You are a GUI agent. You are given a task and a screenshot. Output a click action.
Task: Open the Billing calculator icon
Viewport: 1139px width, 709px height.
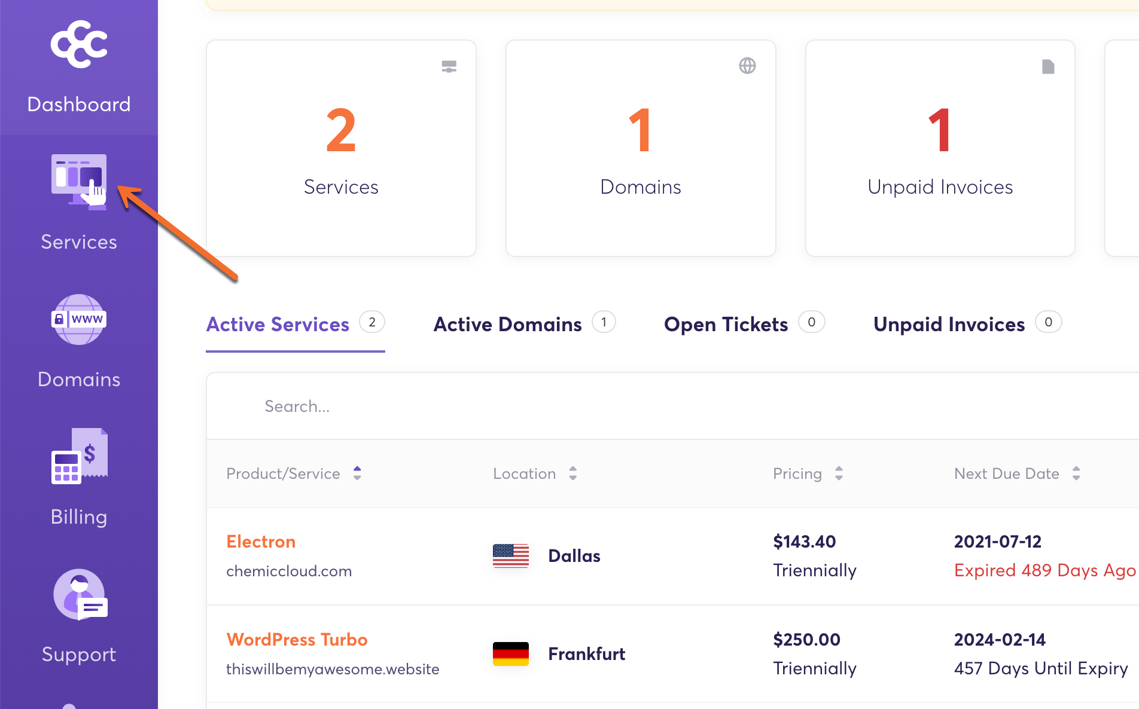(x=79, y=456)
